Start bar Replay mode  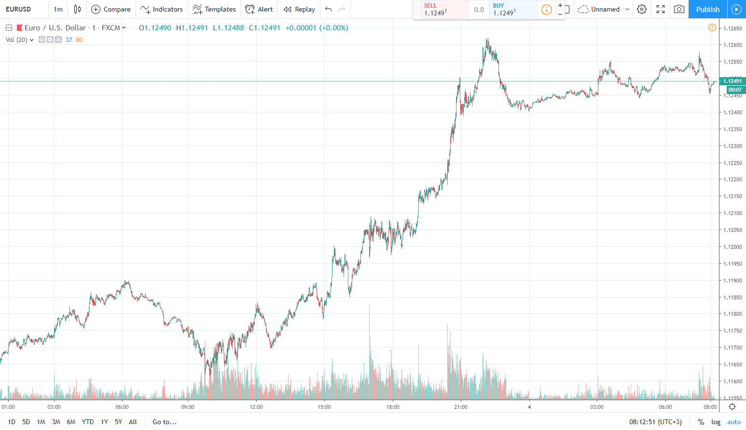[x=299, y=9]
